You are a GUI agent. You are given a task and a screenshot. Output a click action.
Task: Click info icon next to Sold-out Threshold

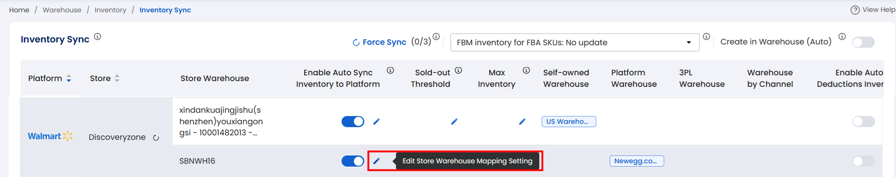pos(458,70)
